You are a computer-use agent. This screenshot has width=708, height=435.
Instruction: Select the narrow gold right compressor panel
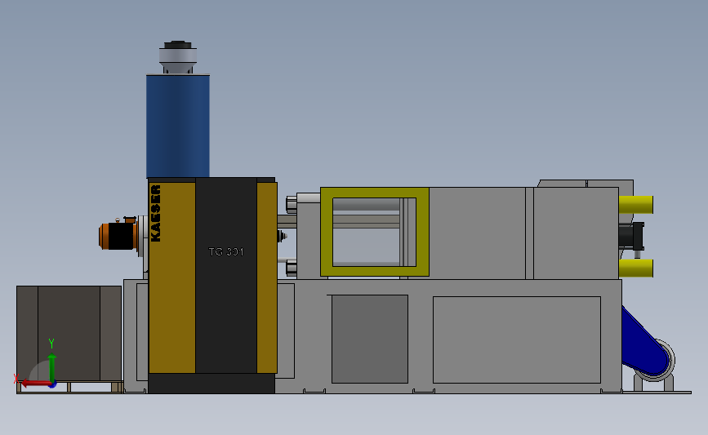(267, 277)
